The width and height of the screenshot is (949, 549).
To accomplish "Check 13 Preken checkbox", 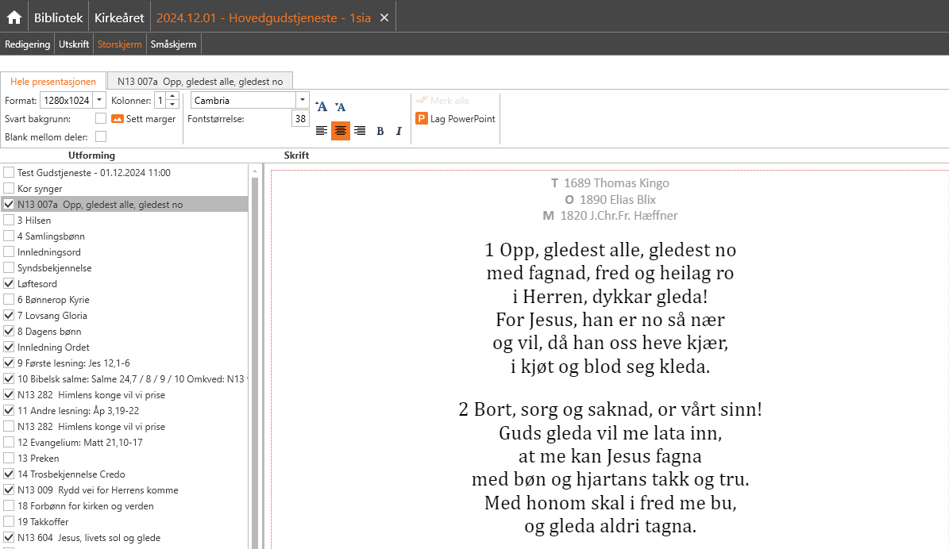I will pos(9,458).
